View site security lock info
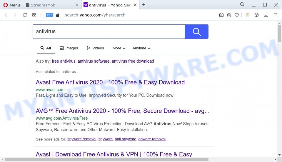 [x=58, y=15]
